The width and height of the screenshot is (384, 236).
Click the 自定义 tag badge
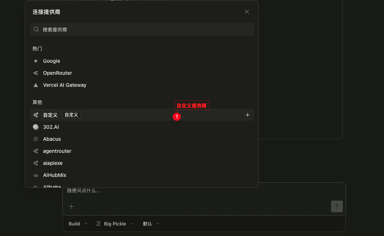click(71, 115)
